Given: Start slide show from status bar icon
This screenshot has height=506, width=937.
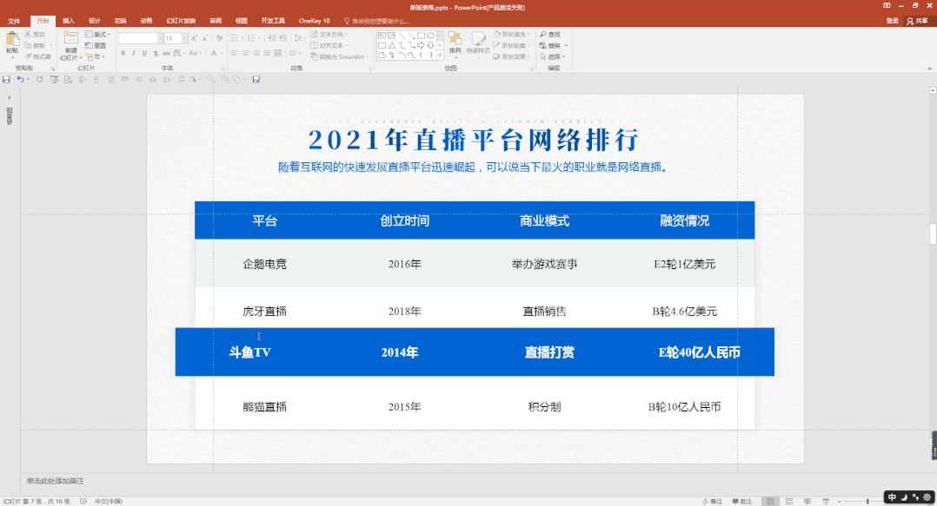Looking at the screenshot, I should [826, 502].
